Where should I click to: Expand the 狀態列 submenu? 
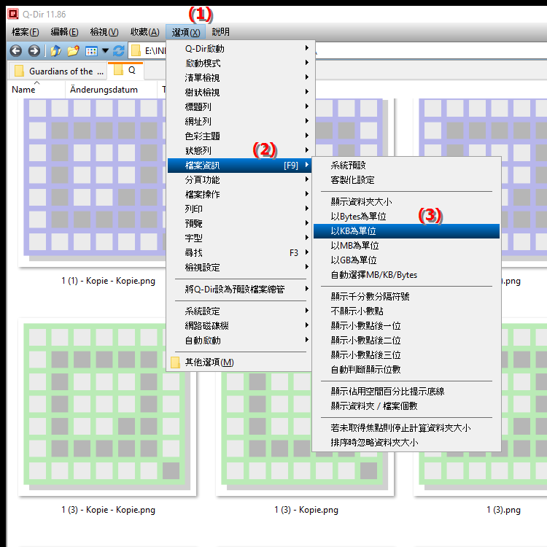coord(241,151)
